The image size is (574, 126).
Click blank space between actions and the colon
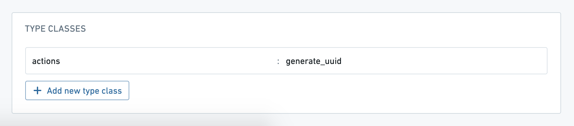point(168,61)
